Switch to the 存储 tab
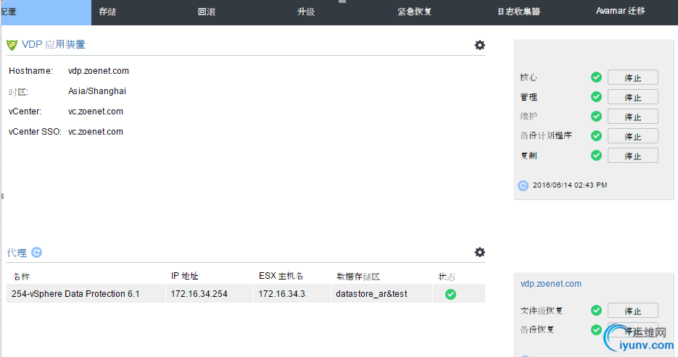 tap(107, 12)
